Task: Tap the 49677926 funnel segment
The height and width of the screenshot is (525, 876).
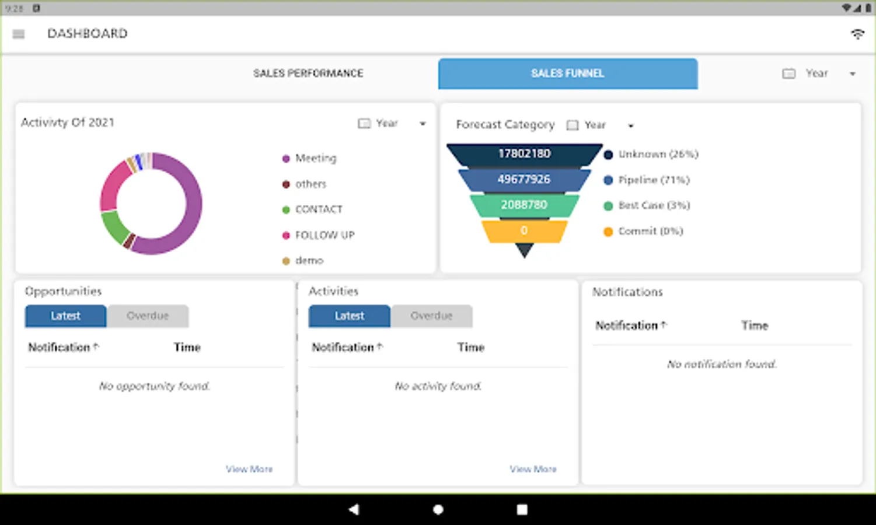Action: (x=523, y=180)
